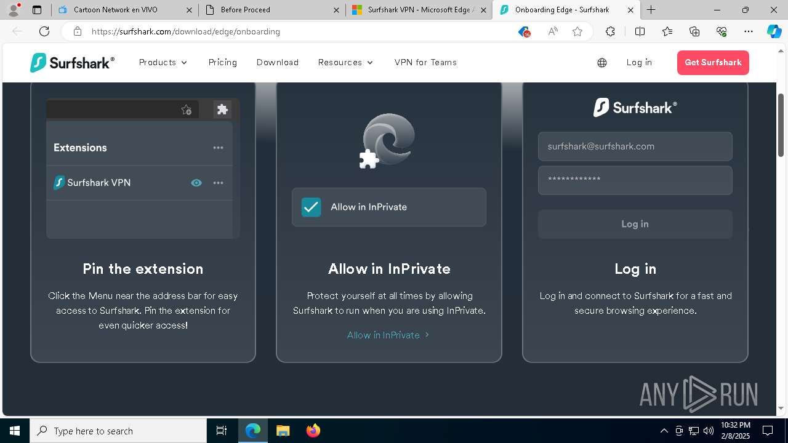Toggle the Surfshark VPN eye visibility icon
The height and width of the screenshot is (443, 788).
[x=196, y=183]
